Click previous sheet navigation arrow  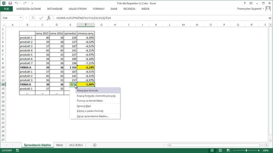(x=6, y=145)
